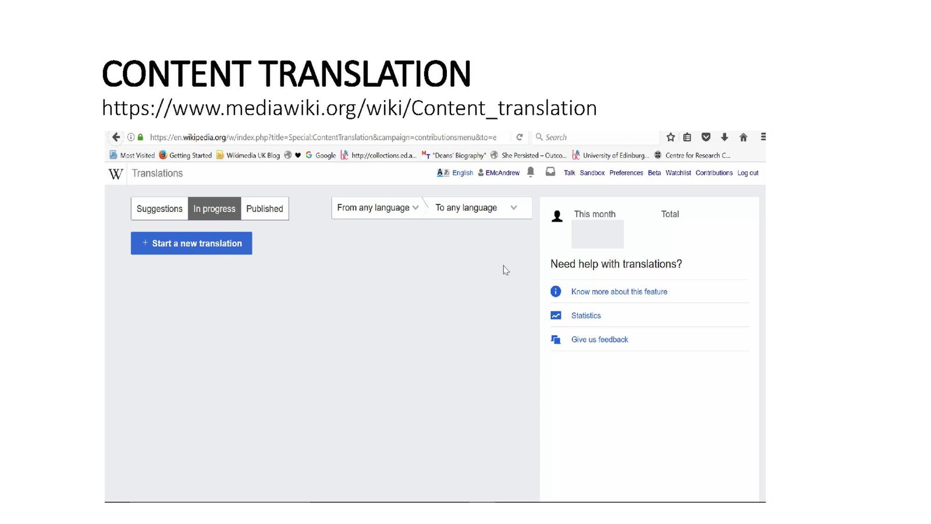Image resolution: width=931 pixels, height=524 pixels.
Task: Go to browser home icon
Action: pyautogui.click(x=743, y=137)
